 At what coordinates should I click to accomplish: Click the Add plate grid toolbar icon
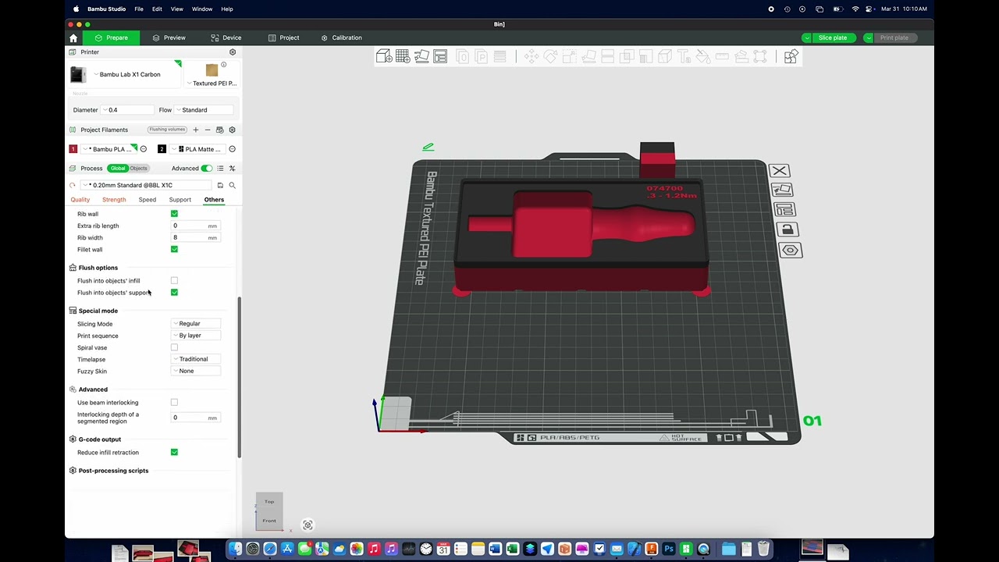(x=403, y=56)
